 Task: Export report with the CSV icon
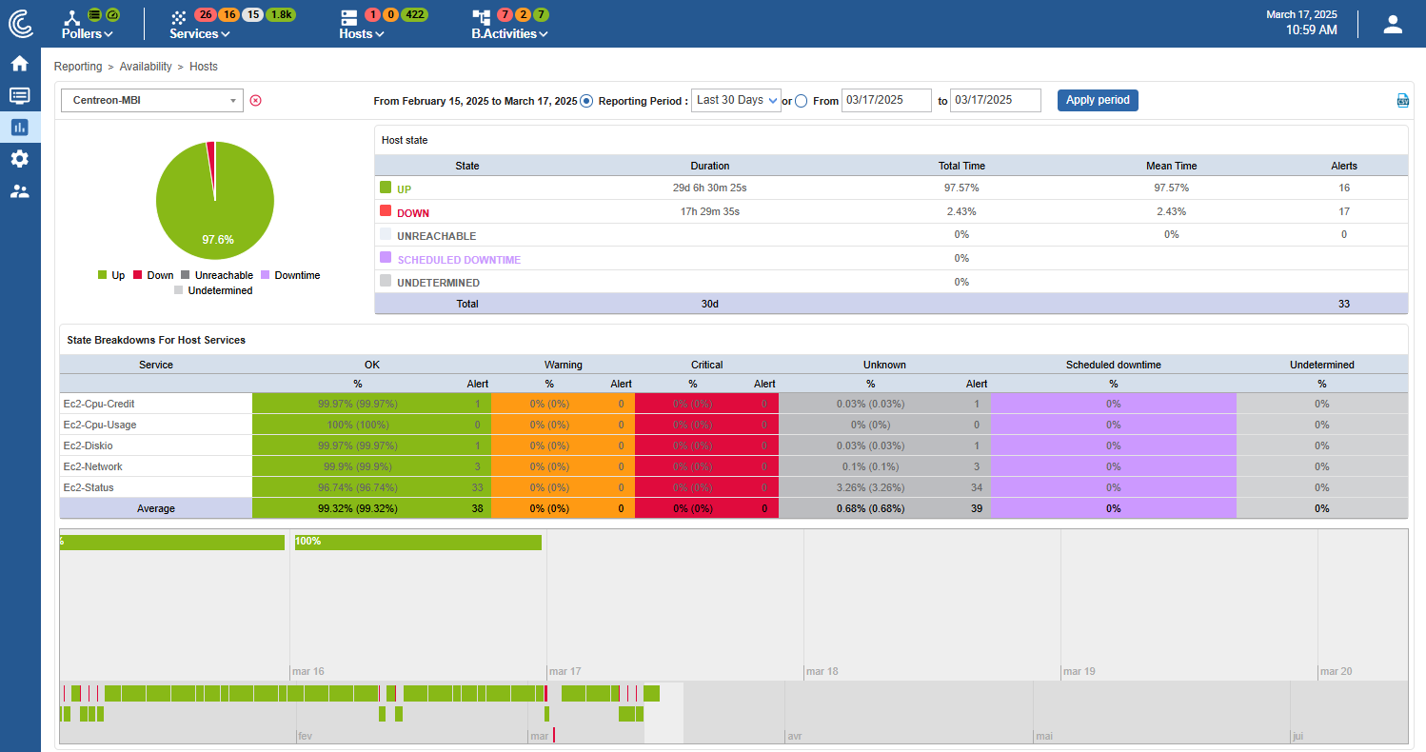[1402, 101]
